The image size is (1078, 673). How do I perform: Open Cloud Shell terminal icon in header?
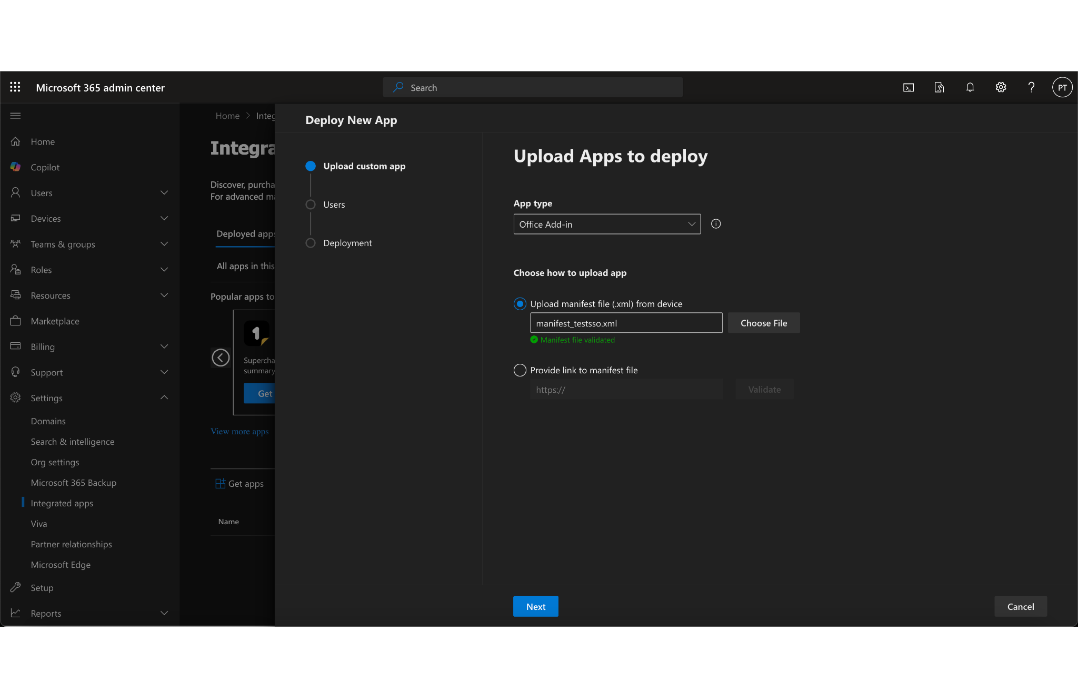909,87
